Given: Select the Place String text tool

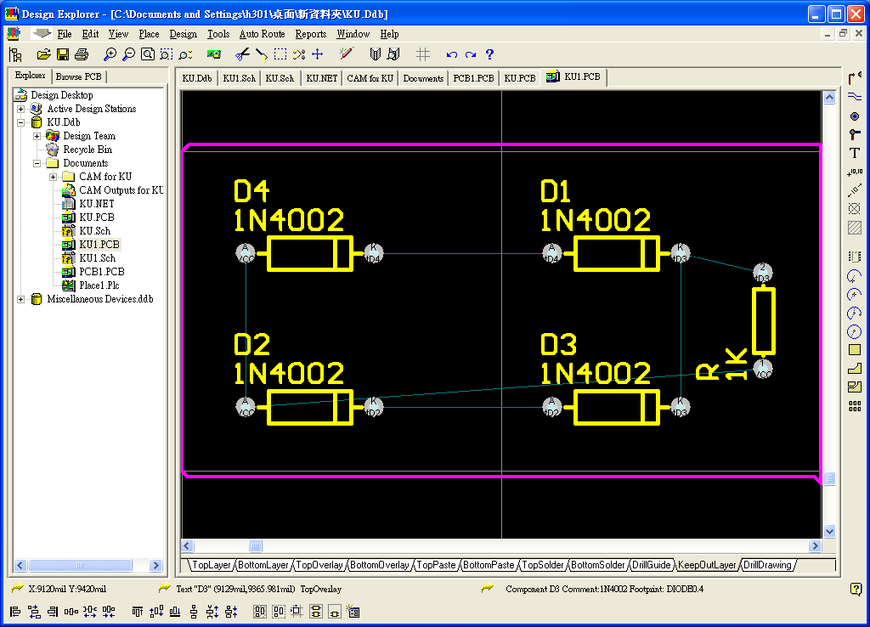Looking at the screenshot, I should [x=855, y=153].
